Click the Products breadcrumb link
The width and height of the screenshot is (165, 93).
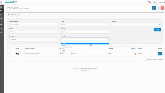click(27, 9)
